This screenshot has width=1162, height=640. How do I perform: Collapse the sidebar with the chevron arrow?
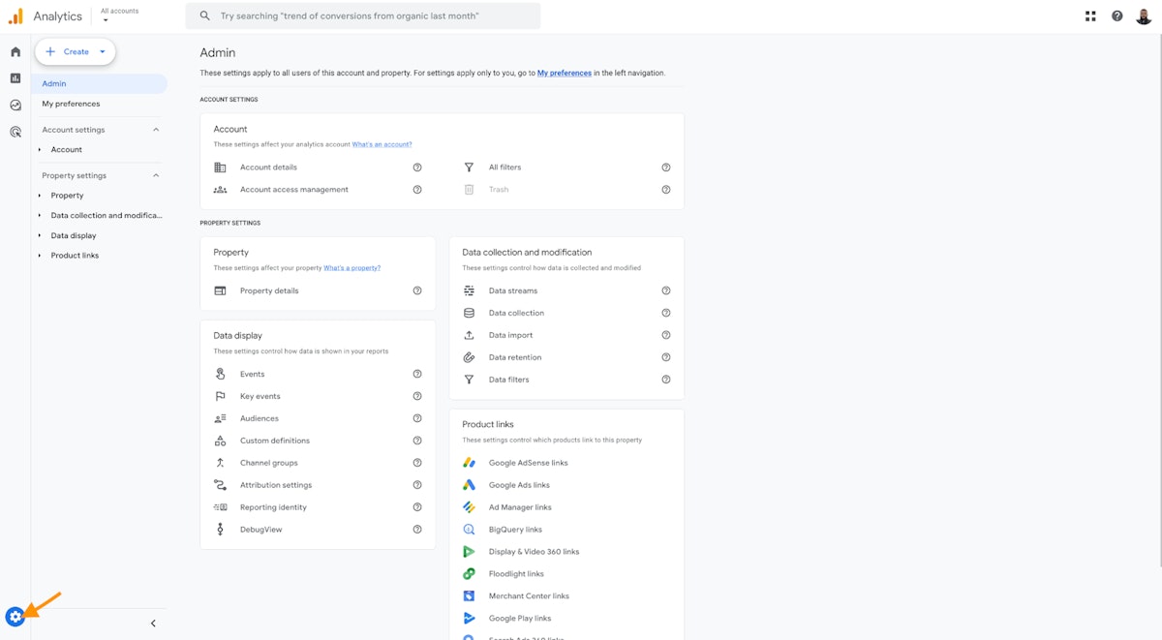[153, 624]
